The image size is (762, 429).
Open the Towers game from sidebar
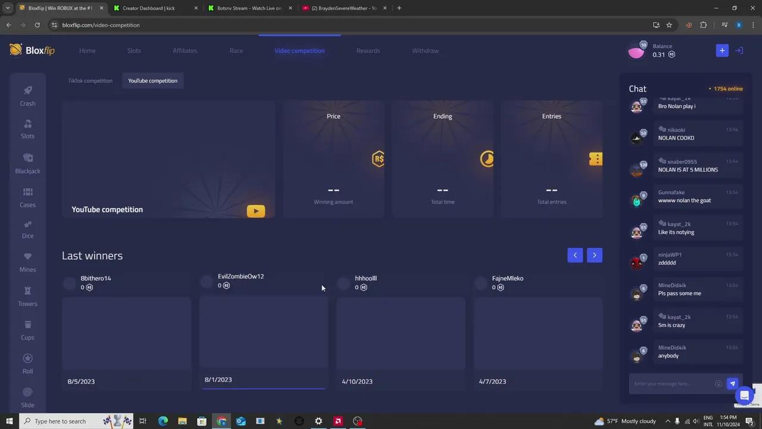tap(27, 296)
